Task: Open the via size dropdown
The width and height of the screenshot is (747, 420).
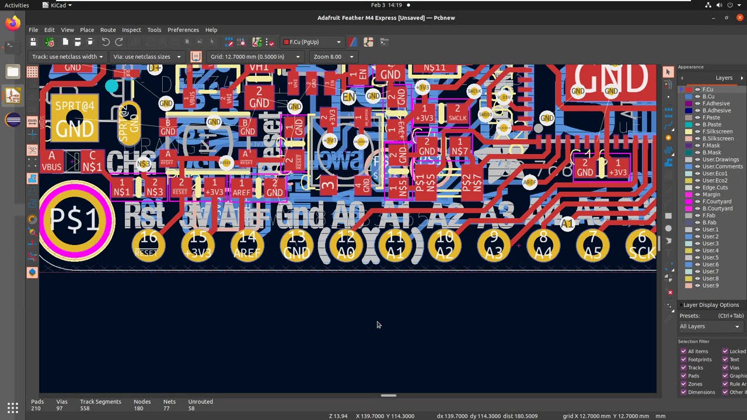Action: [147, 57]
